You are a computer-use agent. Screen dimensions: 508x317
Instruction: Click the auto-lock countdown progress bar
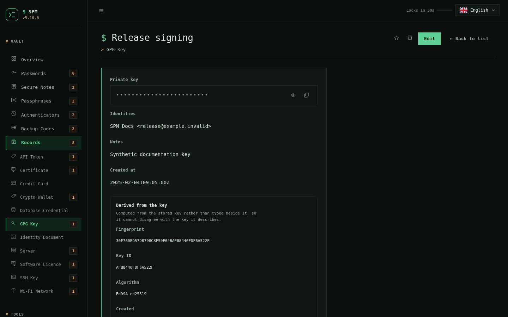[x=445, y=10]
